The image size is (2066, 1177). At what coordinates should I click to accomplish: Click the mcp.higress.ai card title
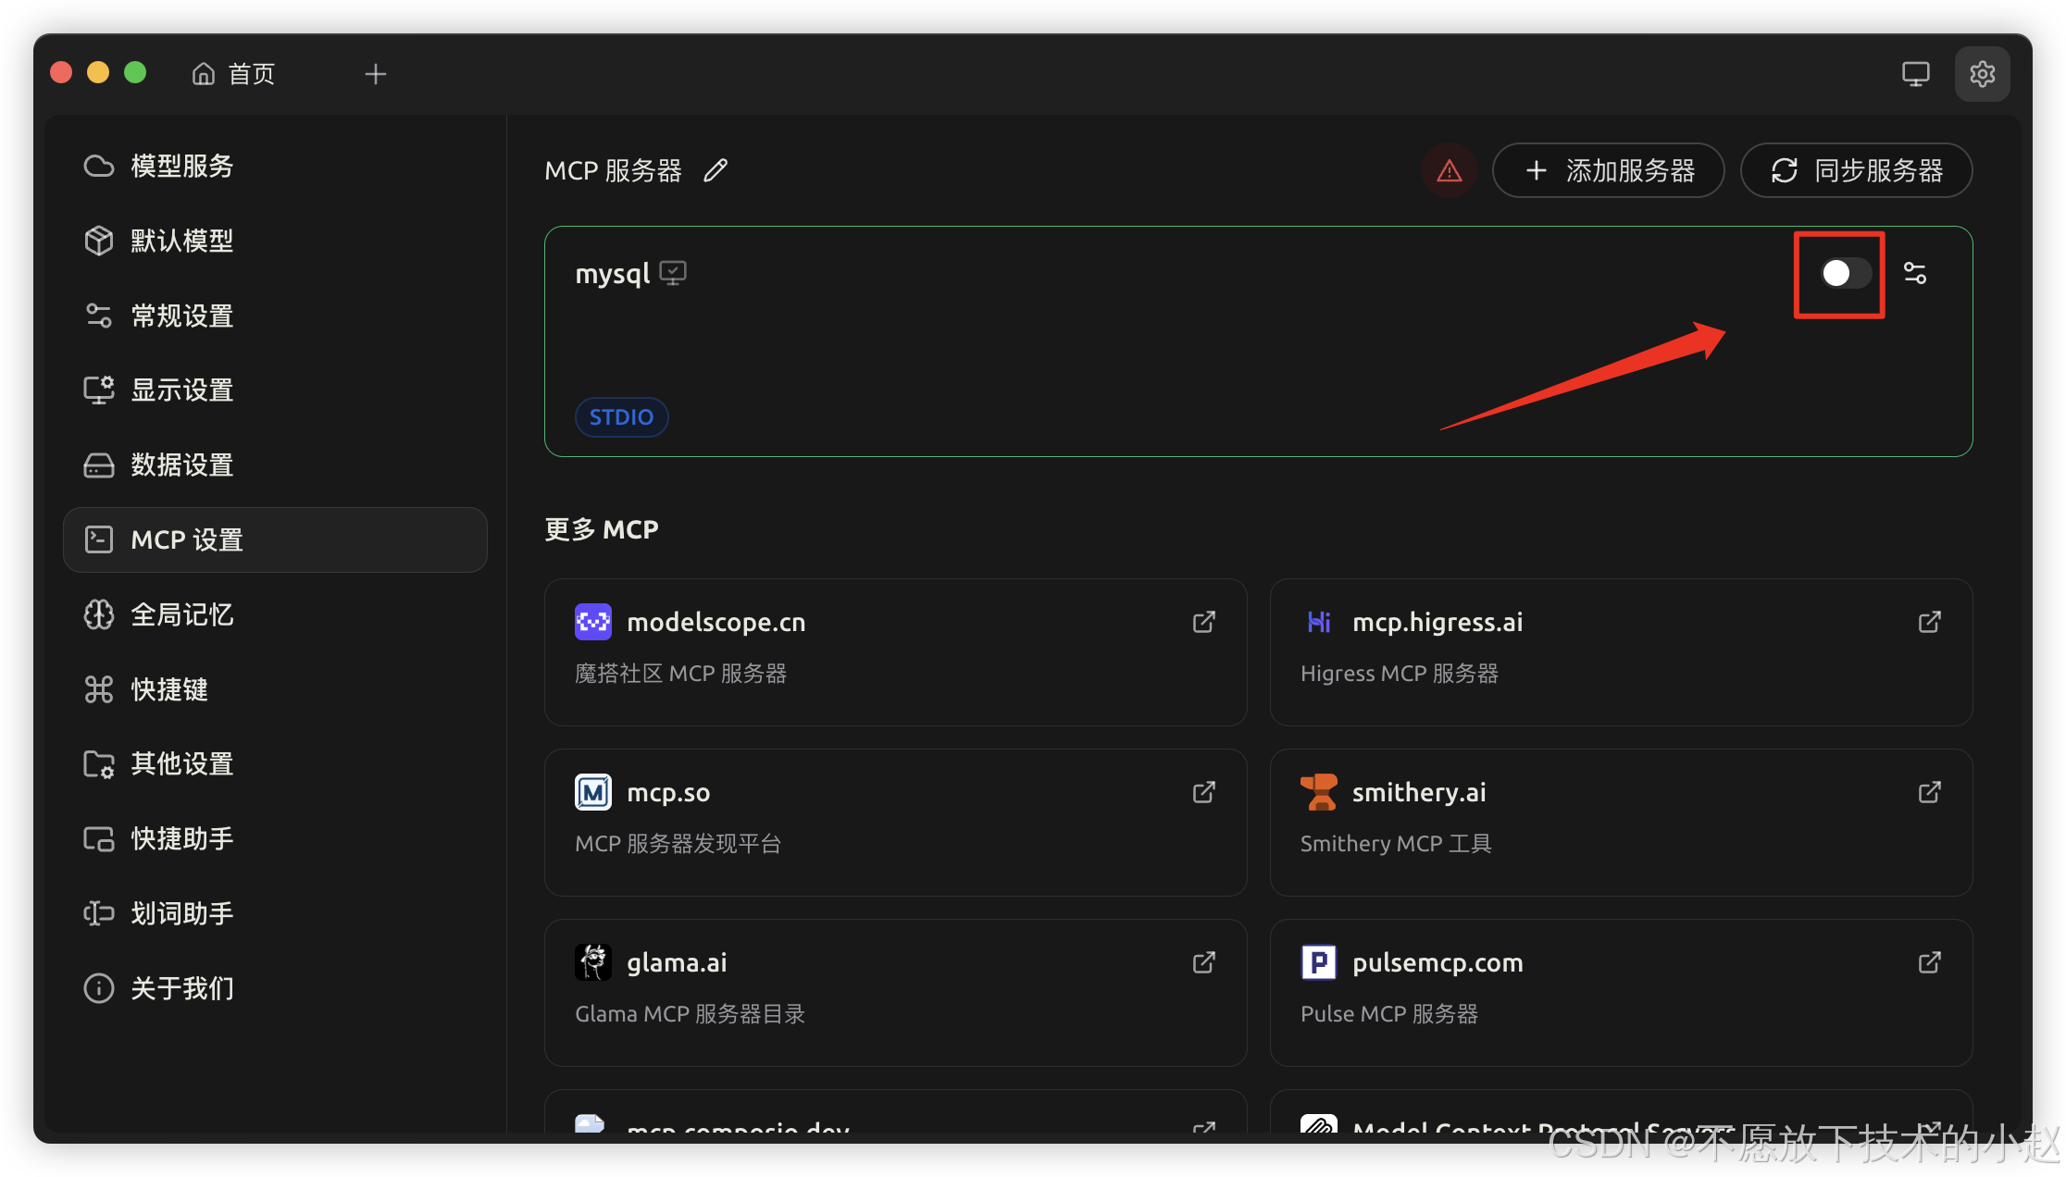pyautogui.click(x=1437, y=623)
